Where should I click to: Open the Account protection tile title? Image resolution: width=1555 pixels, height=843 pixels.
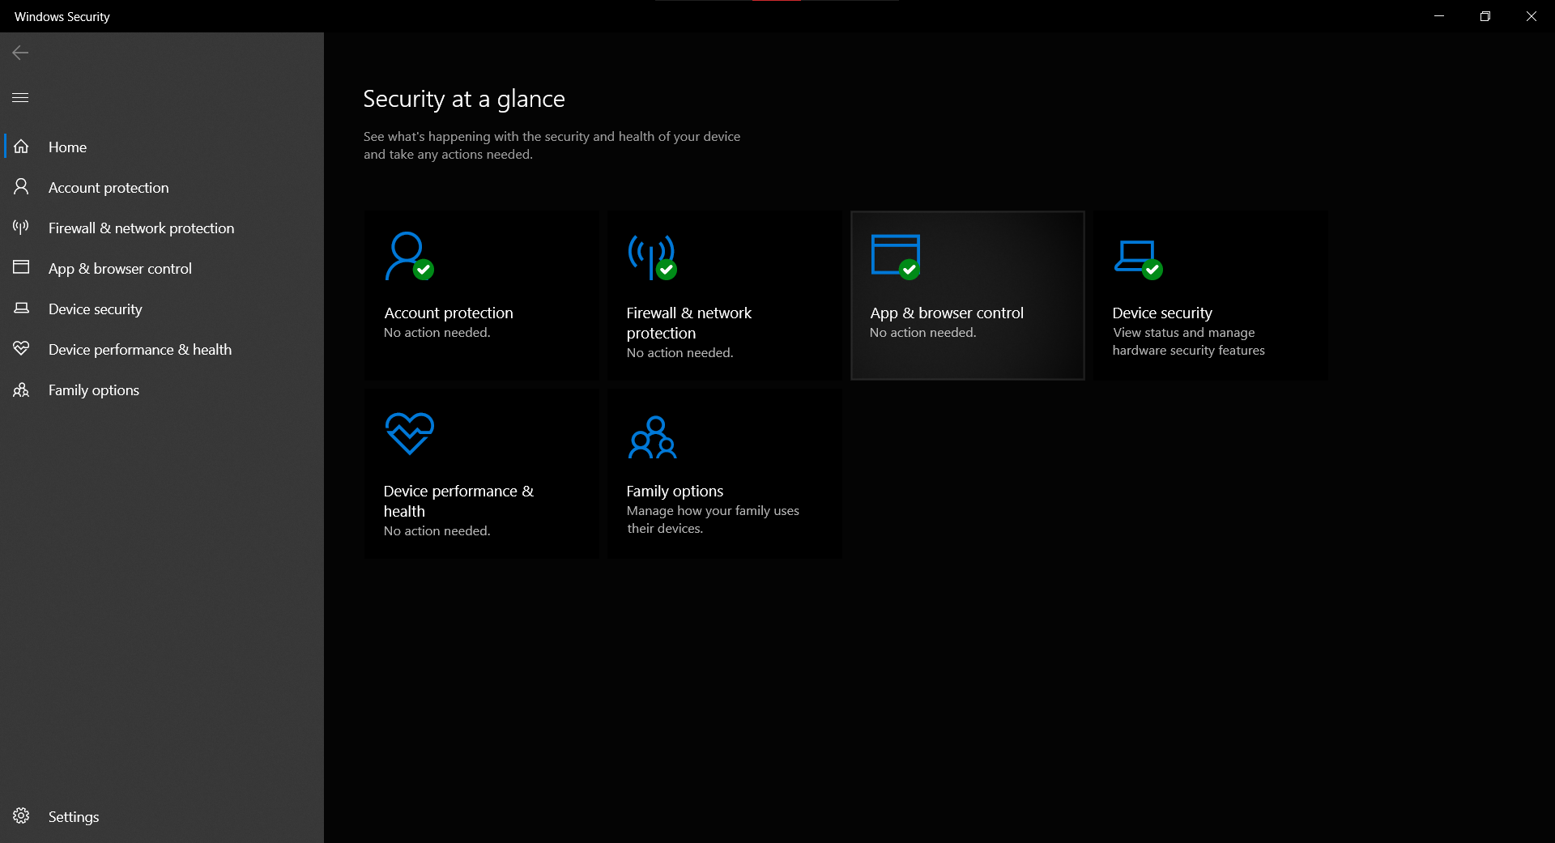[x=449, y=313]
